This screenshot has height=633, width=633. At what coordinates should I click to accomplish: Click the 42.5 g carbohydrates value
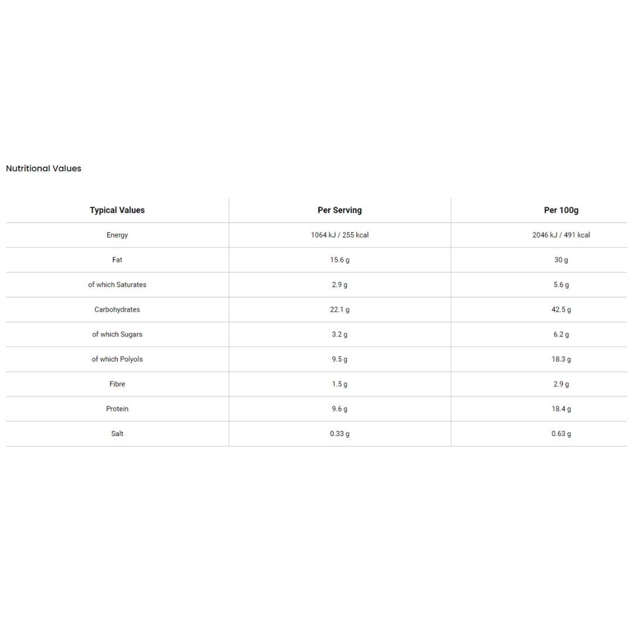coord(561,309)
